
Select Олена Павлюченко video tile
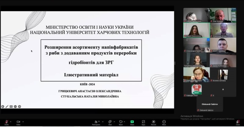click(196, 15)
